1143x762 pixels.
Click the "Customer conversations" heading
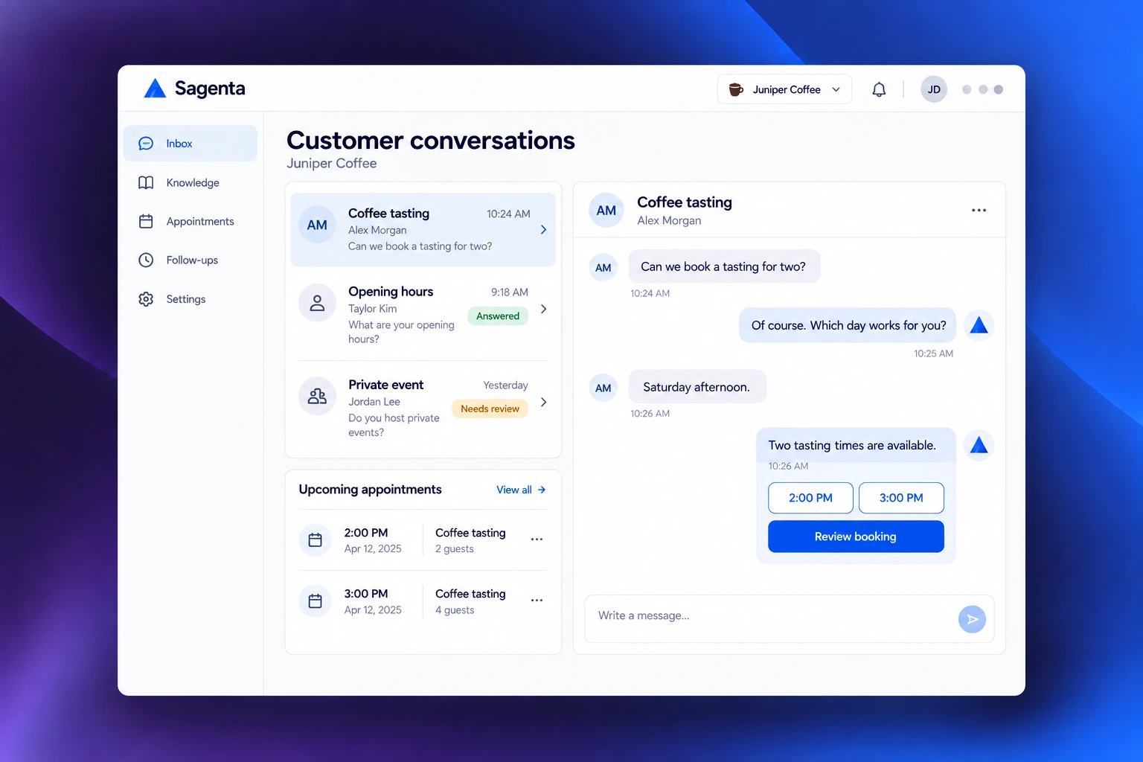point(431,141)
